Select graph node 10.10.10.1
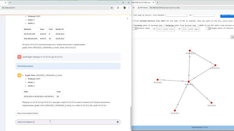The height and width of the screenshot is (131, 234). click(x=175, y=111)
